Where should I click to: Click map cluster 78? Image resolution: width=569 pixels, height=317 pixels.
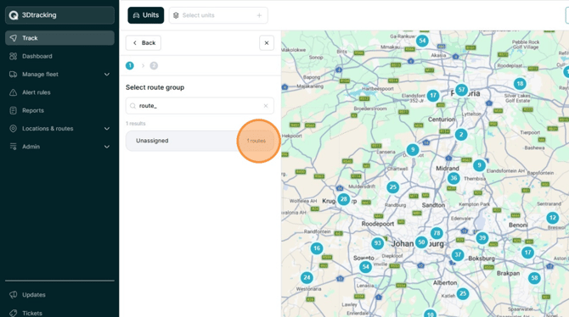pyautogui.click(x=437, y=233)
